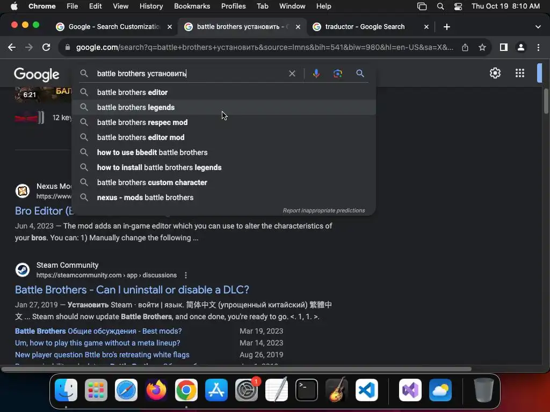Open the Chrome three-dot menu
The image size is (550, 412).
(x=538, y=47)
